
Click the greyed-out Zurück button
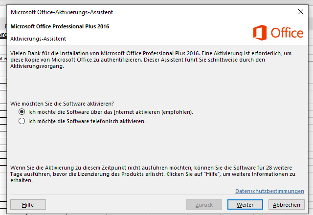click(204, 205)
